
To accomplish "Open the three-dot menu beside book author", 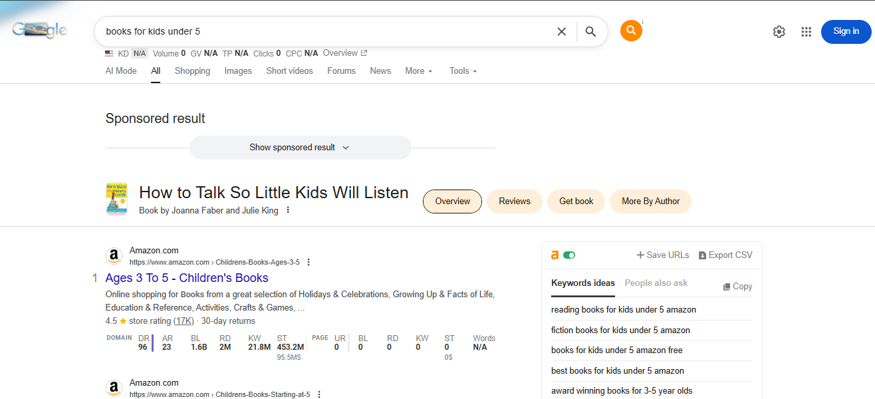I will point(287,209).
